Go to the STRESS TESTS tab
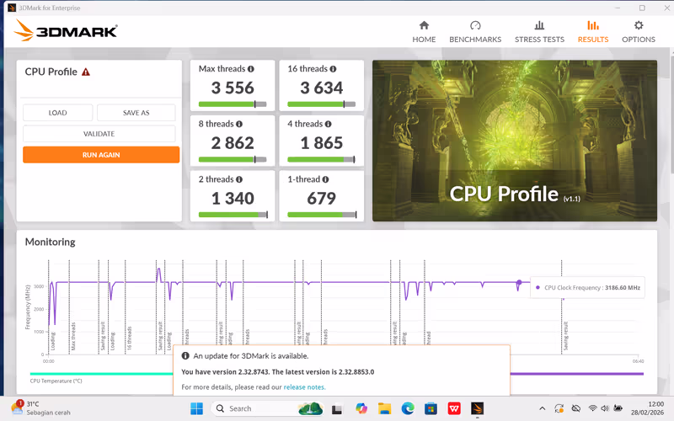Viewport: 674px width, 421px height. (540, 32)
